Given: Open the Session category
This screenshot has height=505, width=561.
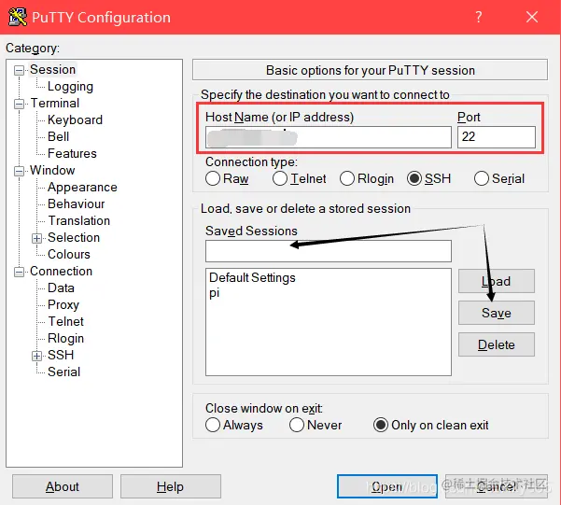Looking at the screenshot, I should (52, 69).
